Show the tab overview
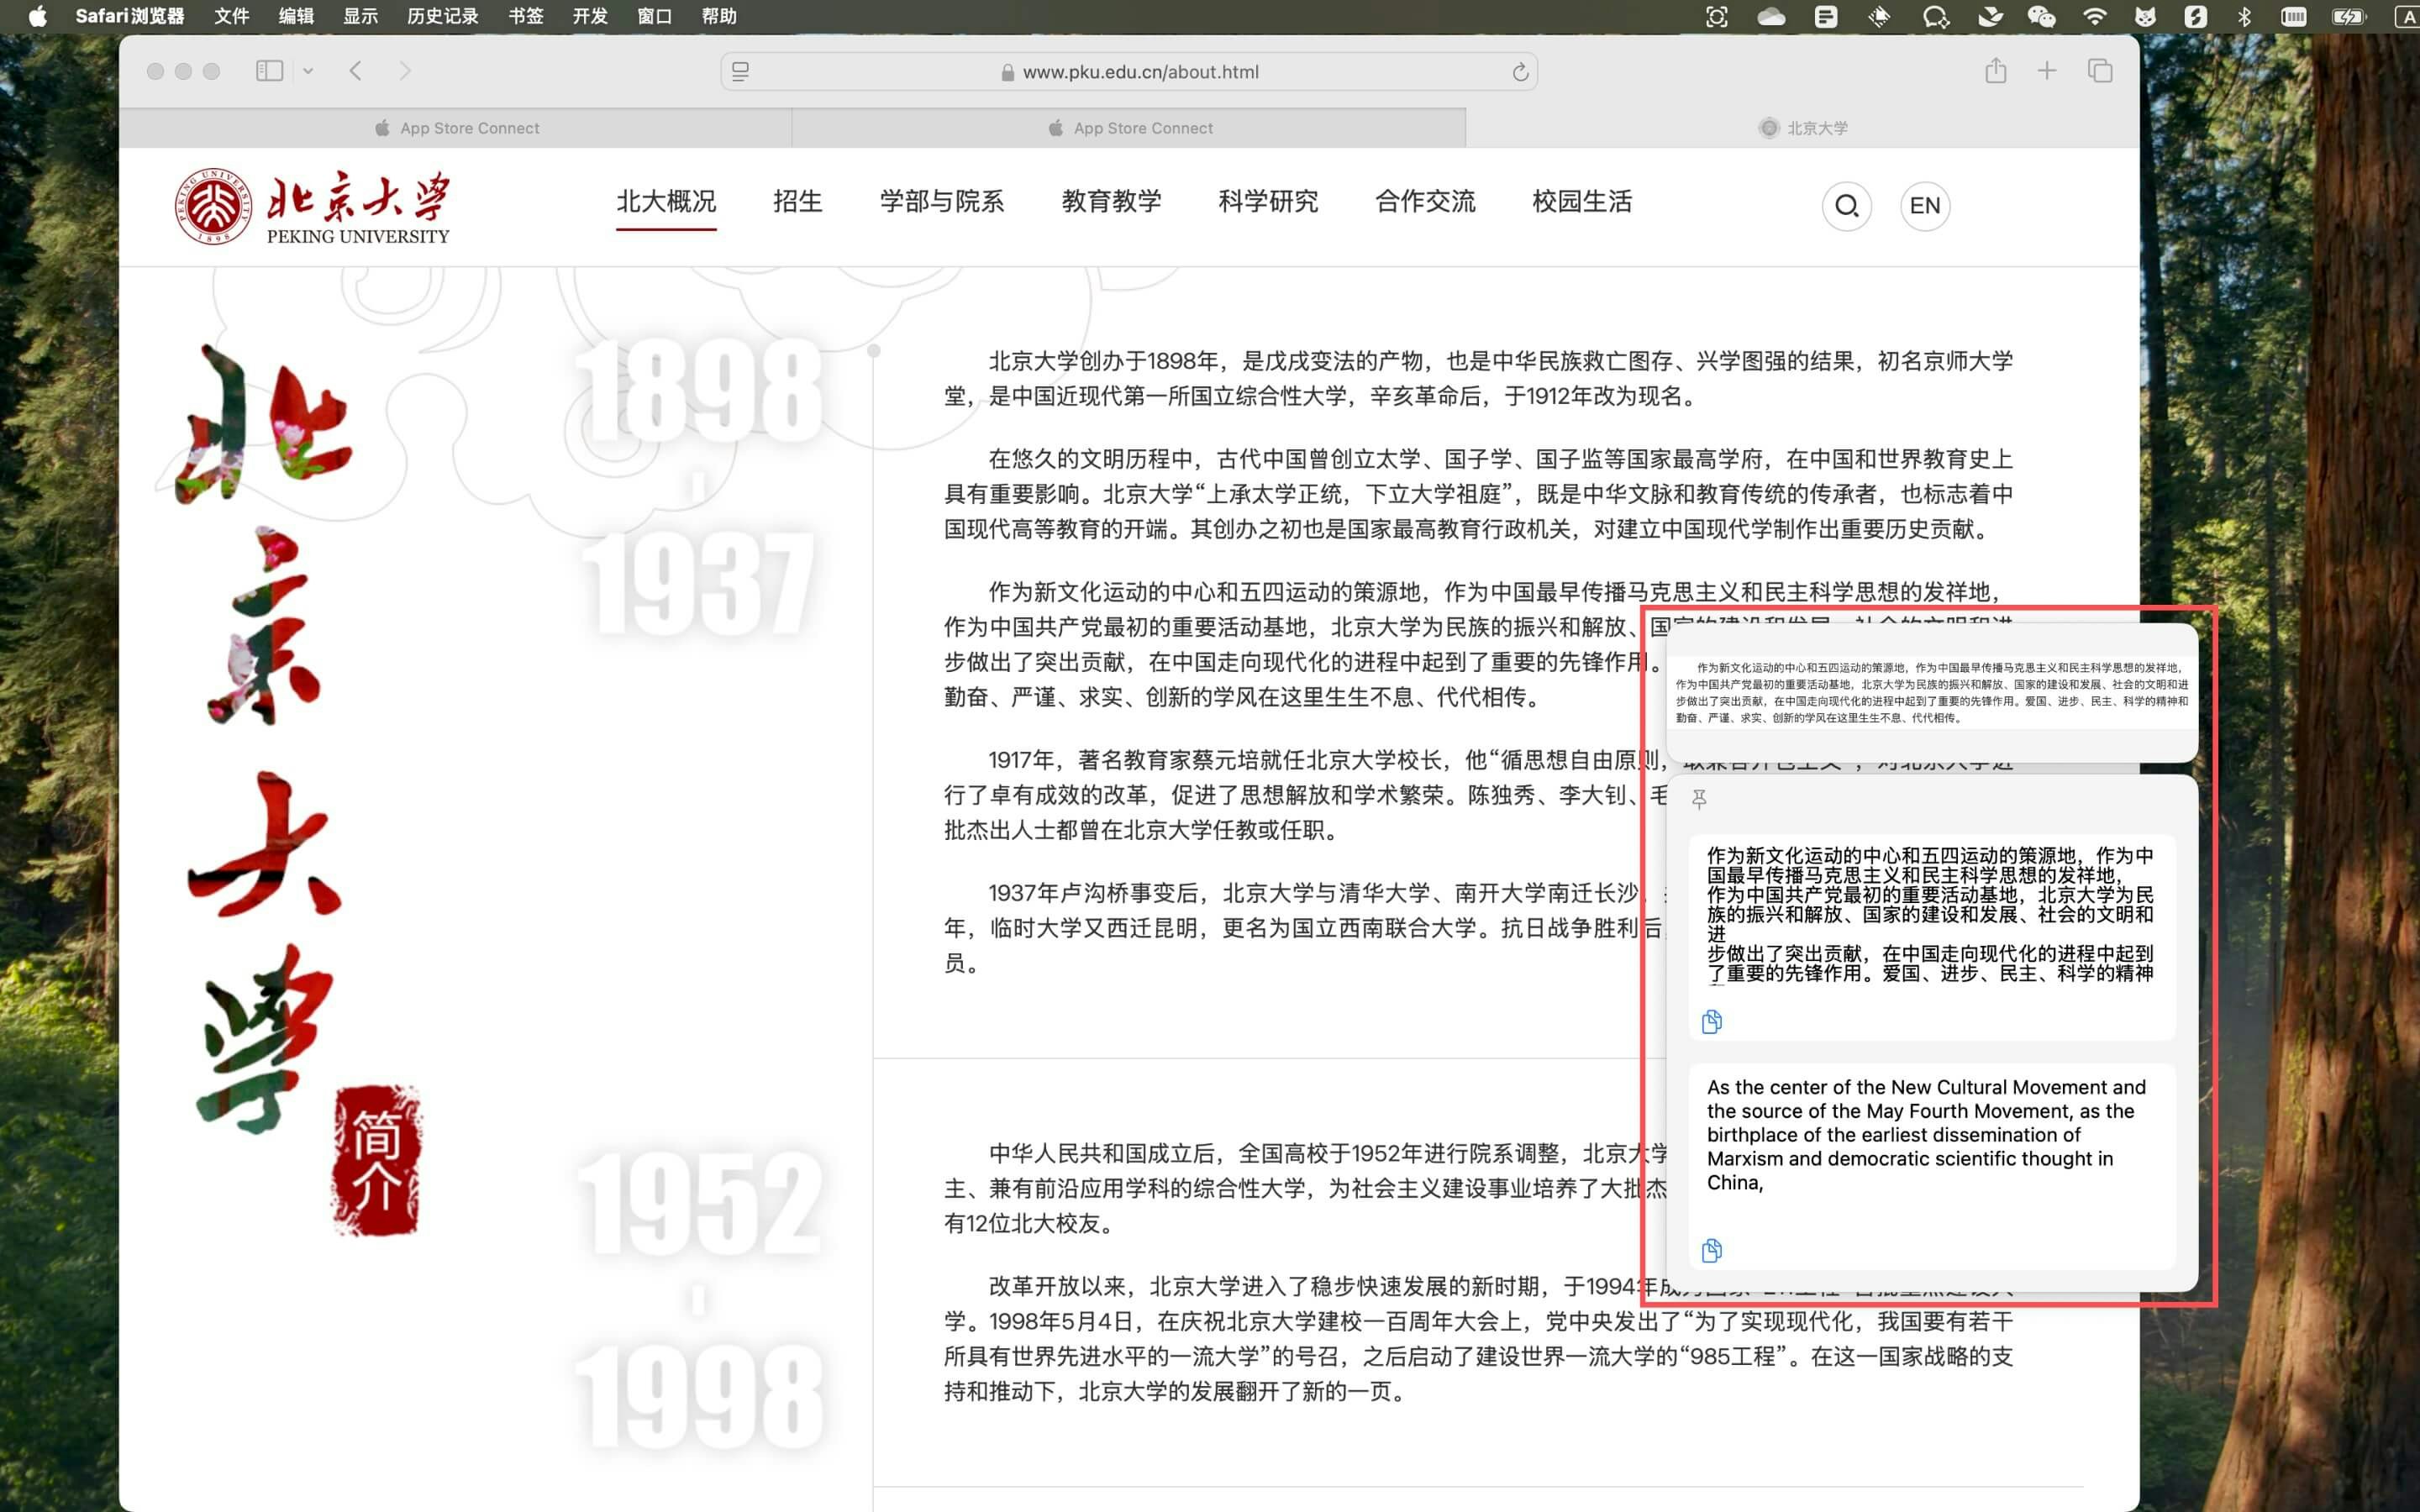Viewport: 2420px width, 1512px height. click(2100, 71)
